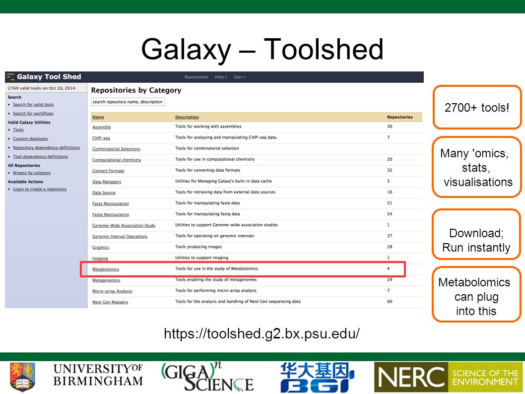The height and width of the screenshot is (394, 525).
Task: Click the University of Birmingham crest icon
Action: tap(22, 377)
